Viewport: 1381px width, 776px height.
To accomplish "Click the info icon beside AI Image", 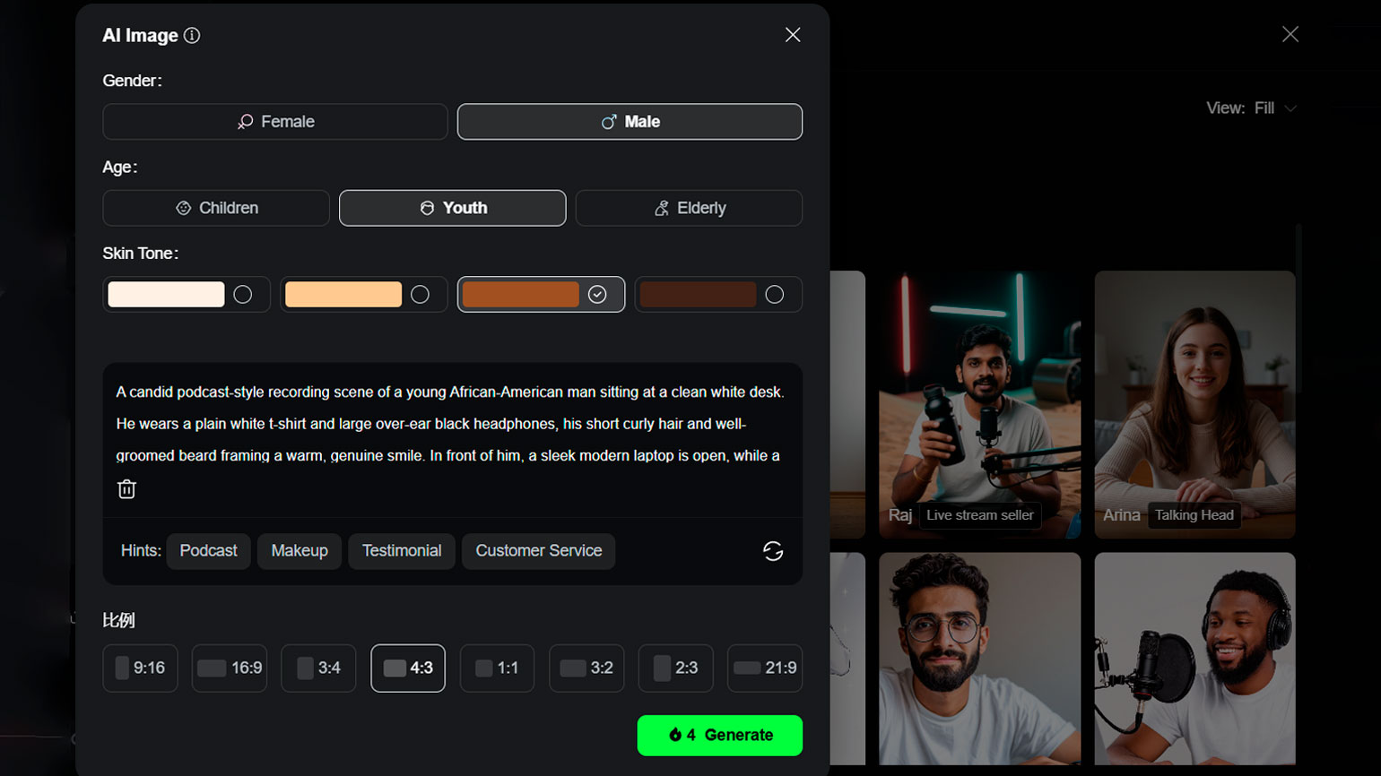I will click(x=192, y=36).
